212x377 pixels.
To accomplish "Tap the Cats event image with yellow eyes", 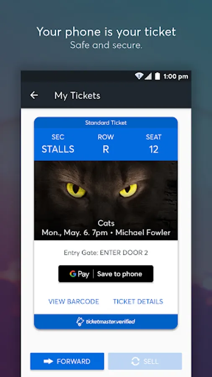I will tap(106, 201).
